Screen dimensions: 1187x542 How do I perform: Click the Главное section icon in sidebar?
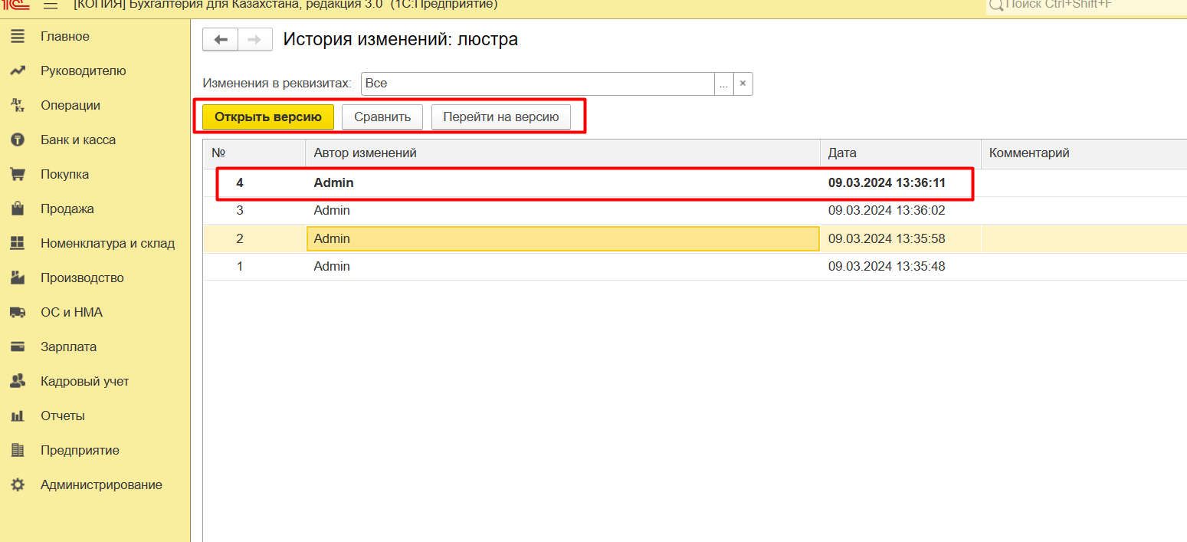(x=18, y=37)
